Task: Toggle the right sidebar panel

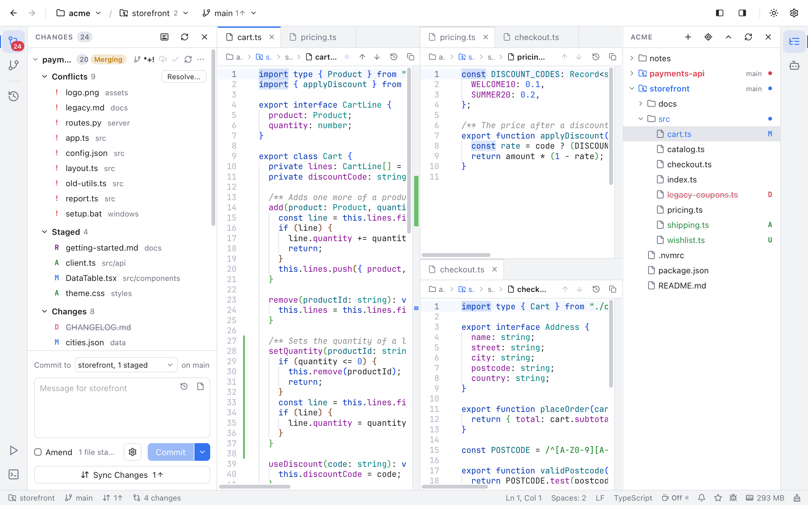Action: 742,13
